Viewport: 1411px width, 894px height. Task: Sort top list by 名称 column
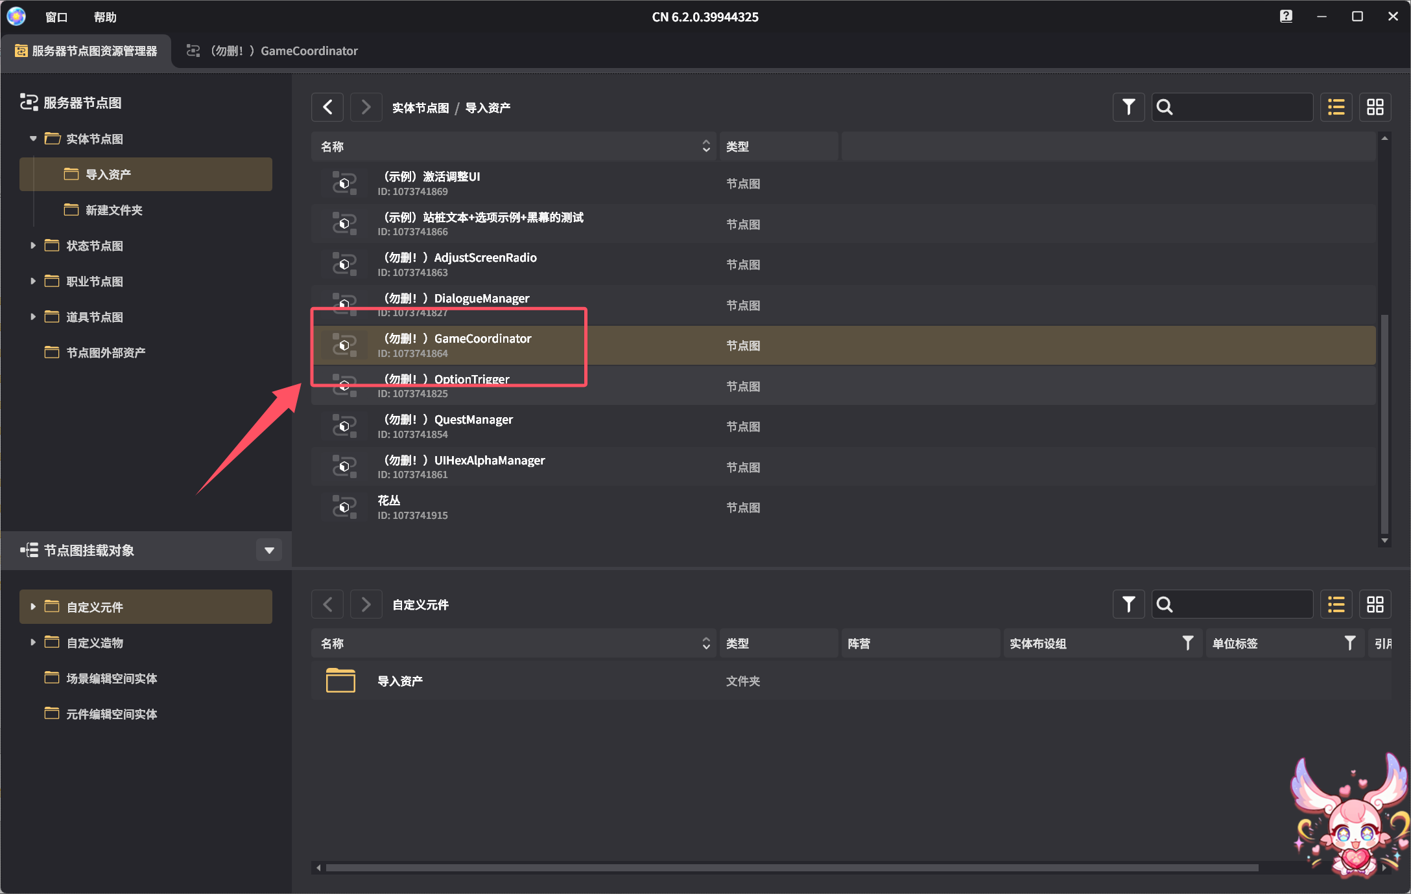pos(705,146)
